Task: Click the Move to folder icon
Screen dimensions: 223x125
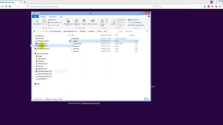Action: (68, 21)
